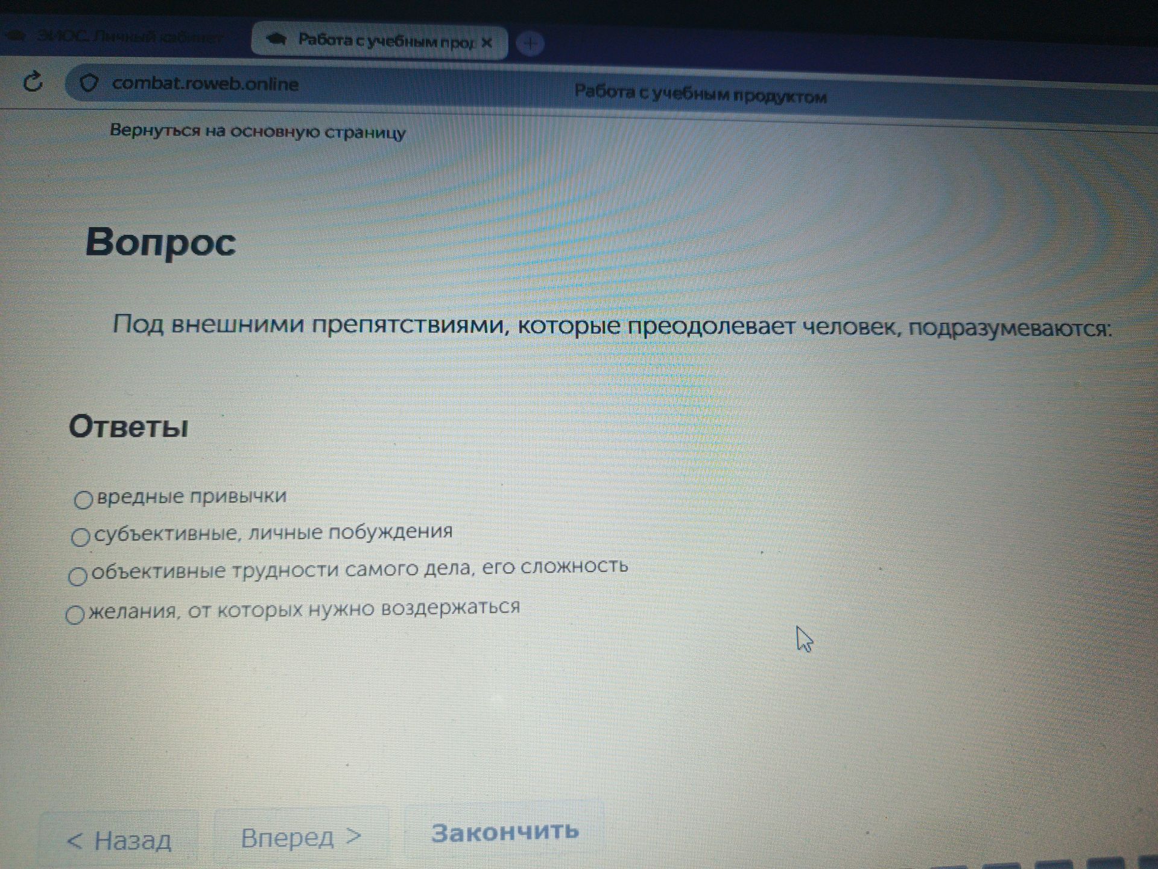1158x869 pixels.
Task: Open a new browser tab
Action: coord(530,43)
